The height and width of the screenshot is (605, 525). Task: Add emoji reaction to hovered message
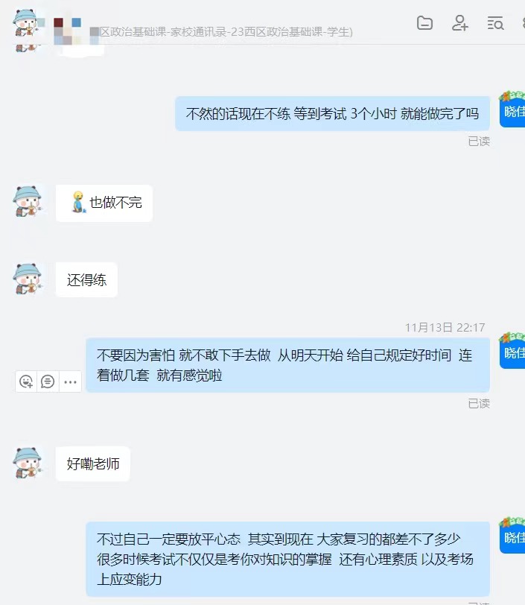pos(26,381)
